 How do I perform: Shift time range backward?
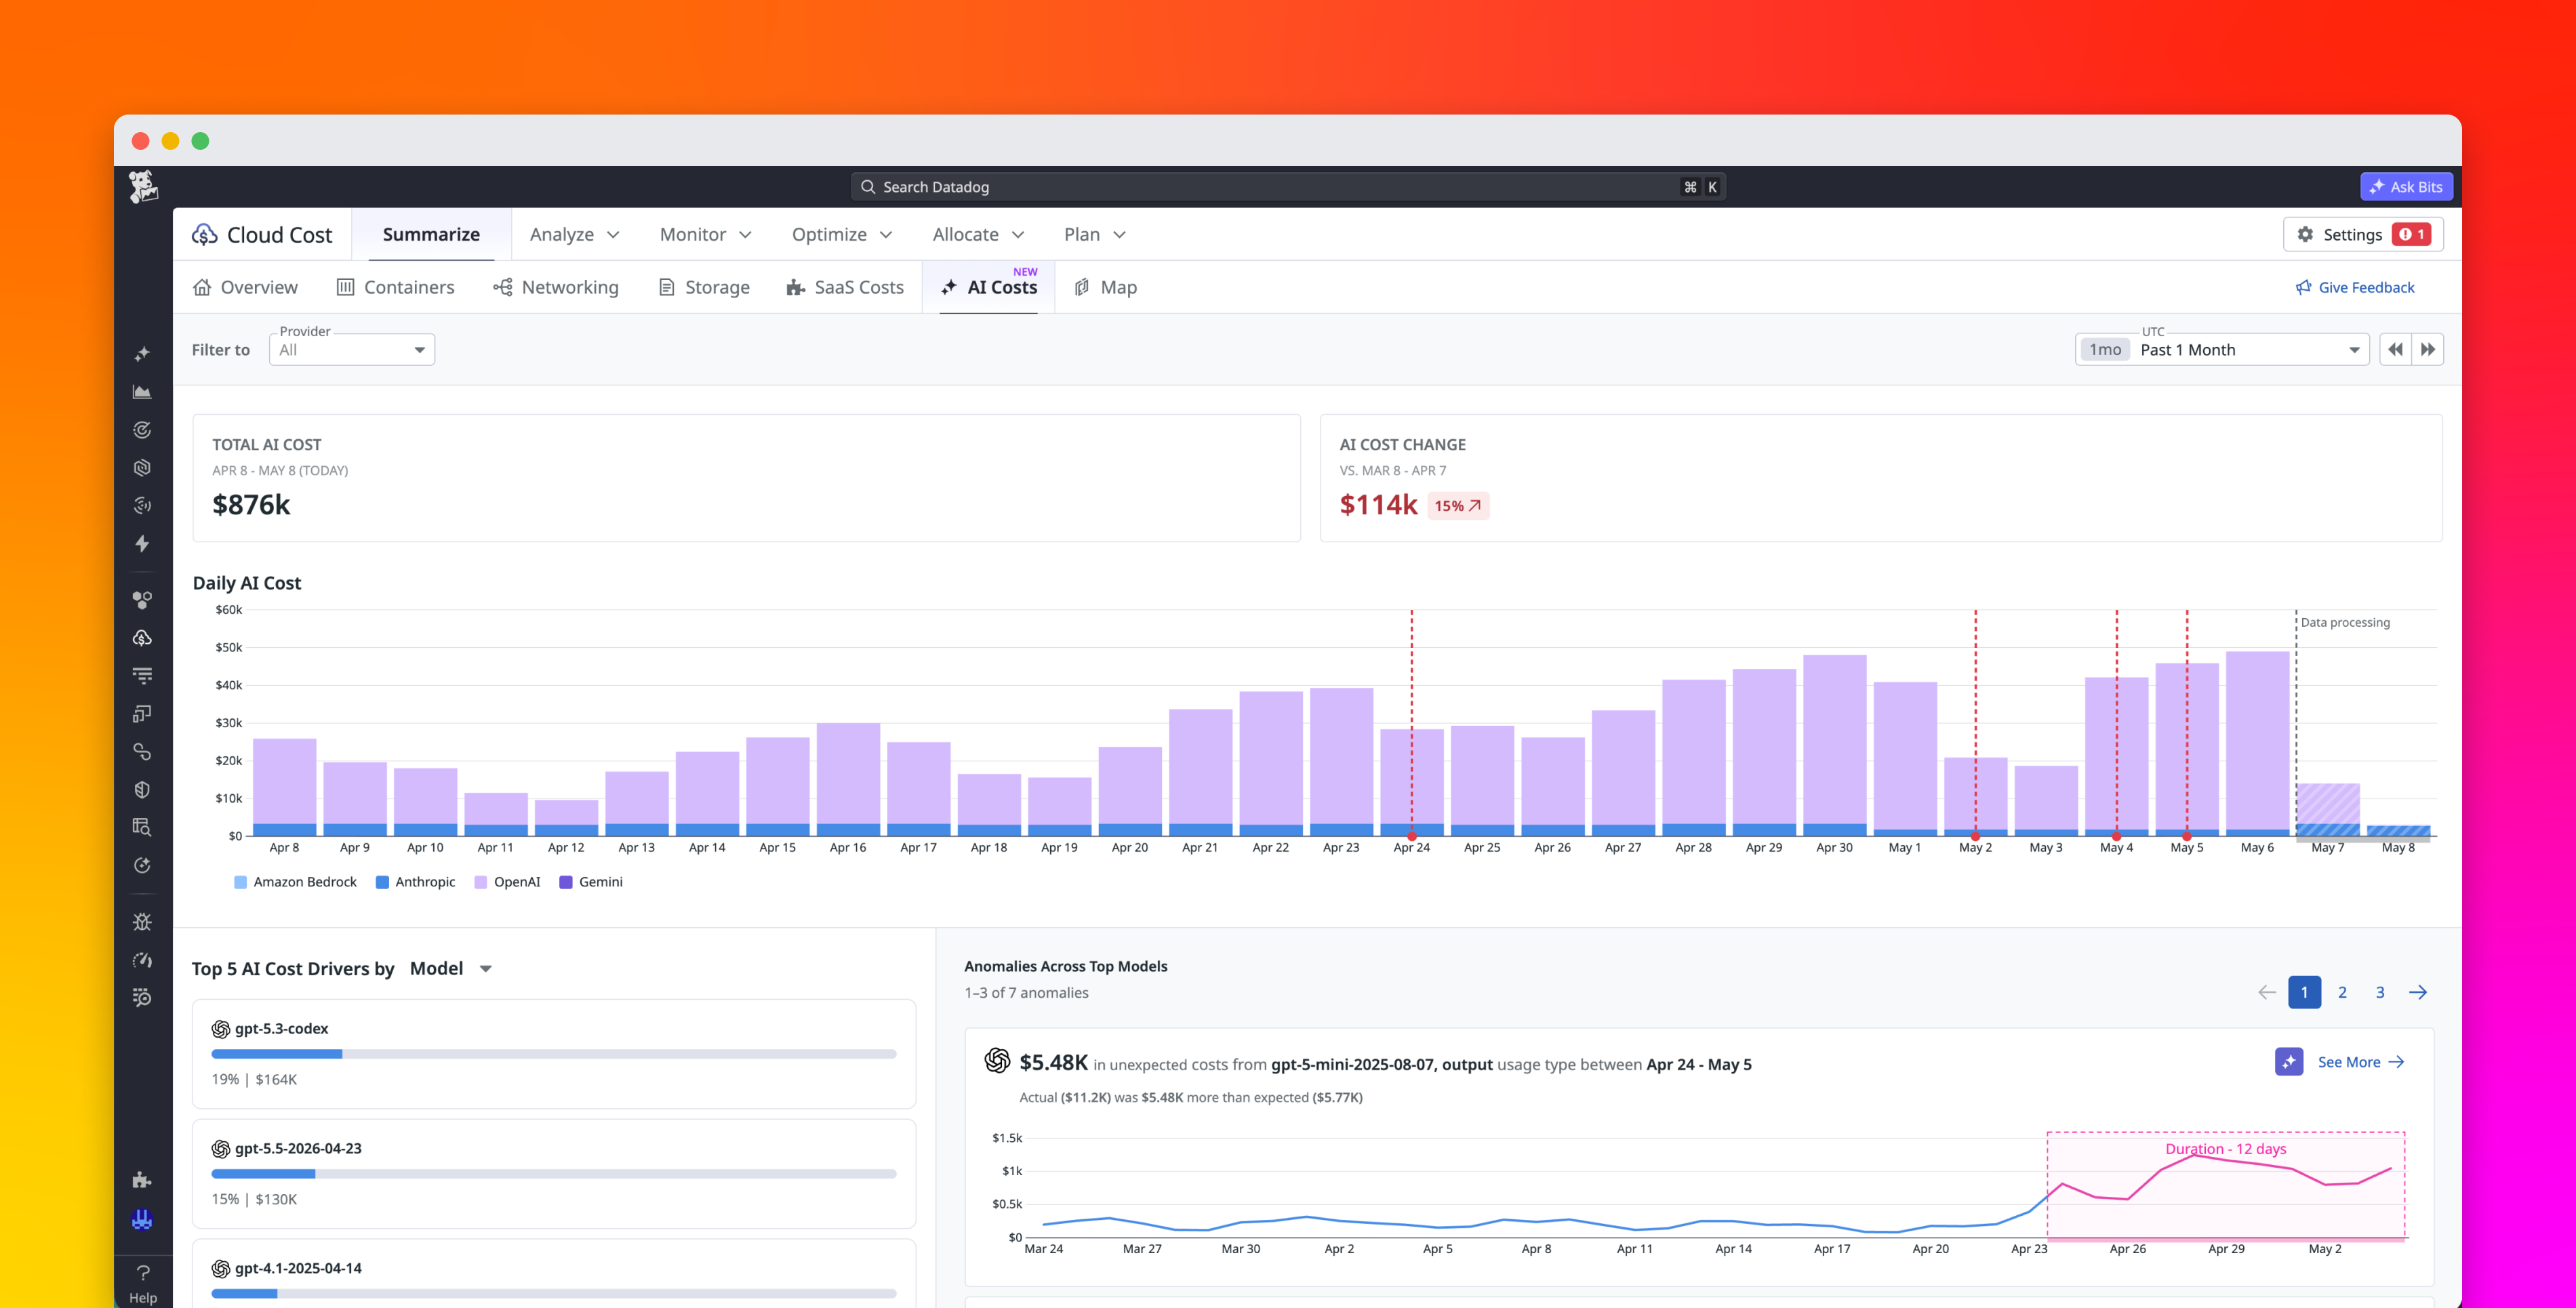click(x=2395, y=350)
